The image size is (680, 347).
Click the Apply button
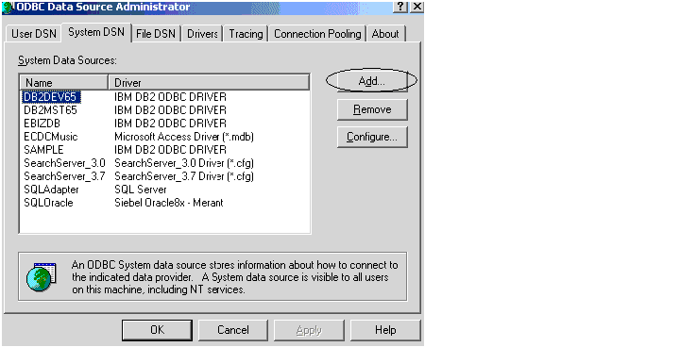click(x=309, y=330)
